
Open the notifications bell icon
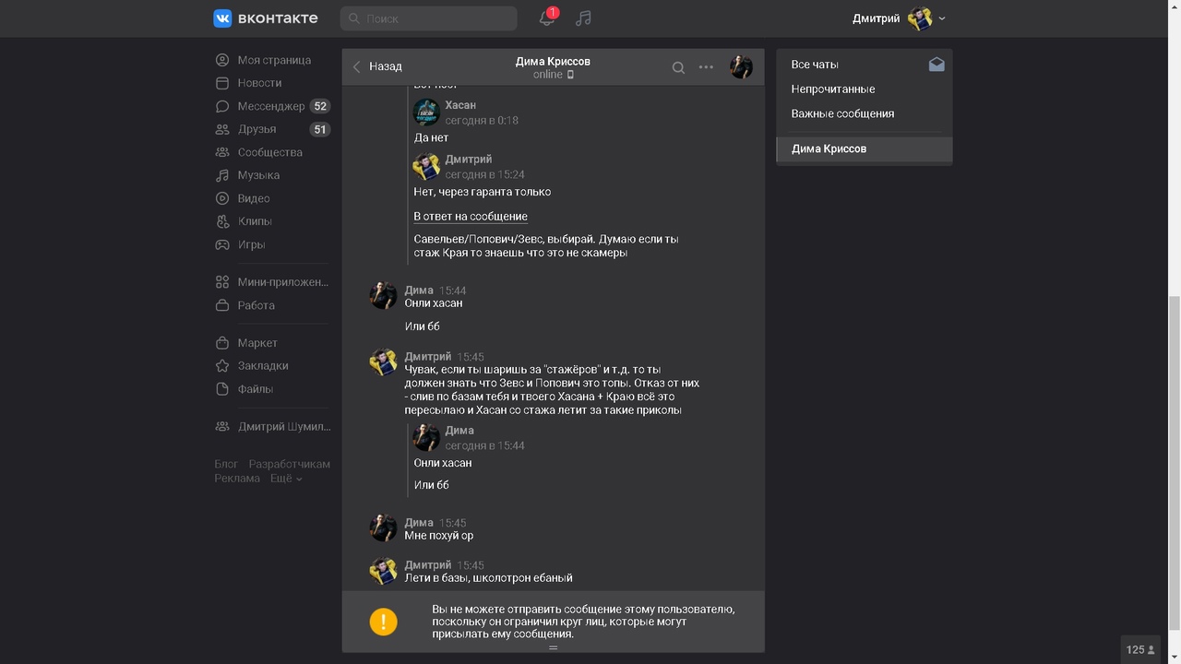pos(547,18)
